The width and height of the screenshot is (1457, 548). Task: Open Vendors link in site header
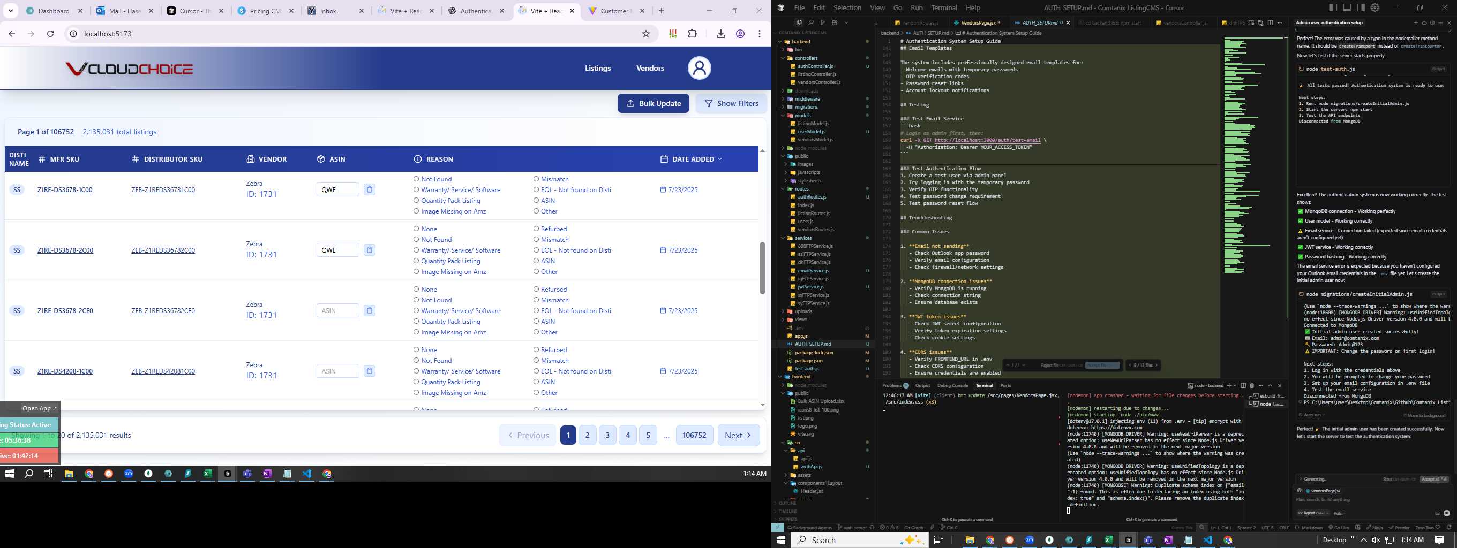pyautogui.click(x=650, y=68)
